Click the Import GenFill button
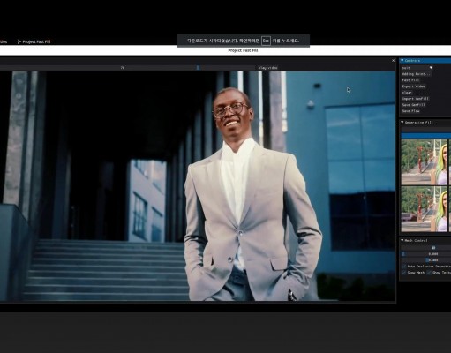451x353 pixels. [416, 99]
